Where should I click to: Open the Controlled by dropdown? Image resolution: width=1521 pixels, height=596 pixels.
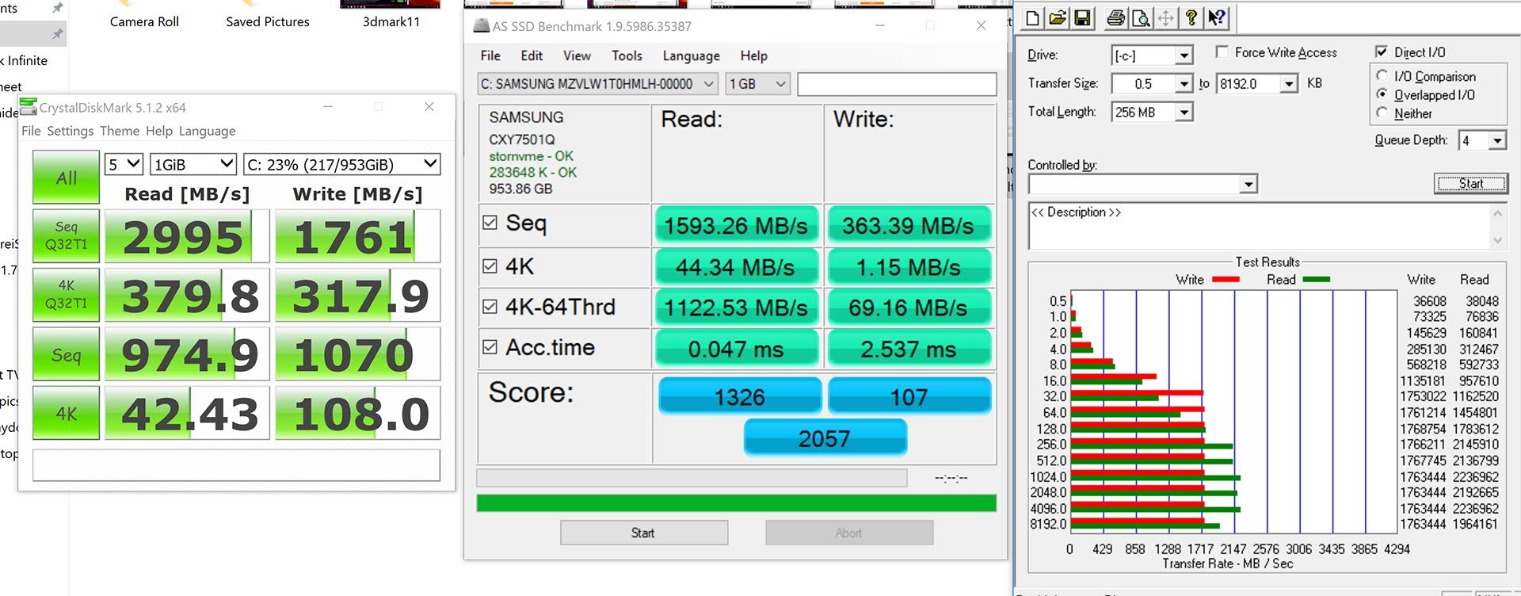point(1142,185)
